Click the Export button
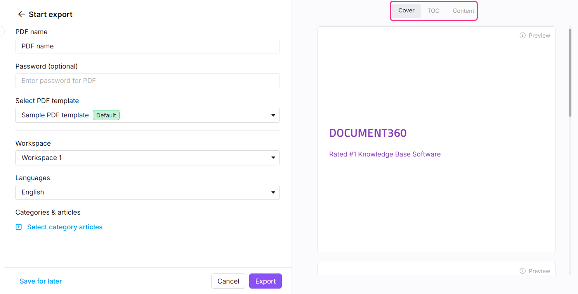Image resolution: width=578 pixels, height=294 pixels. tap(266, 281)
